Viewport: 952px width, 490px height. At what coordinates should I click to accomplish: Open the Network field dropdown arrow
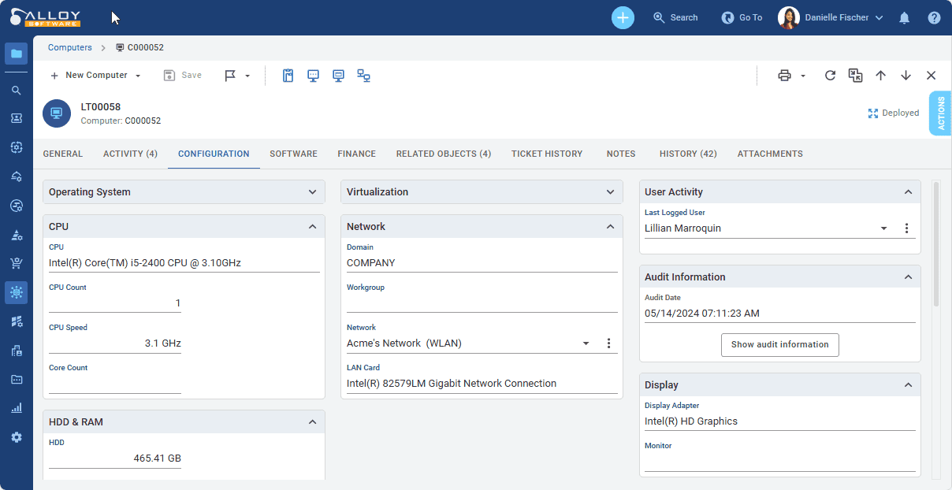point(586,343)
